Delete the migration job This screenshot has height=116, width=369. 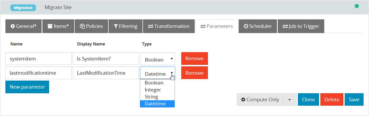point(332,99)
